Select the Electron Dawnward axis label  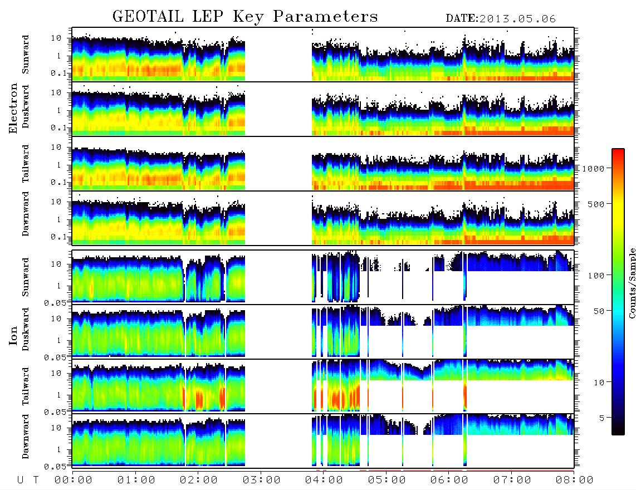click(26, 214)
